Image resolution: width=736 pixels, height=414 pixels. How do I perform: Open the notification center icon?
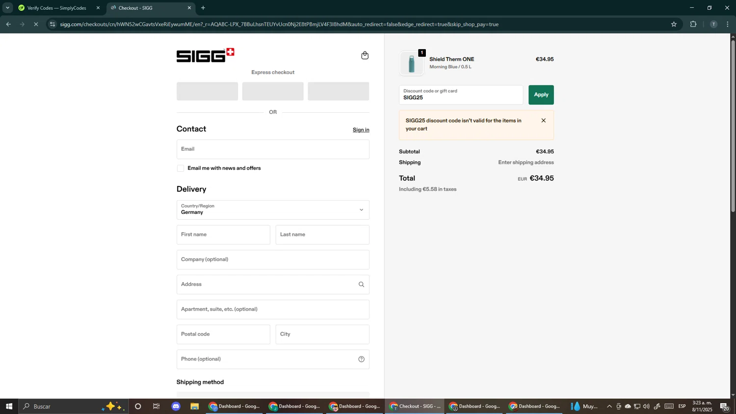point(725,407)
